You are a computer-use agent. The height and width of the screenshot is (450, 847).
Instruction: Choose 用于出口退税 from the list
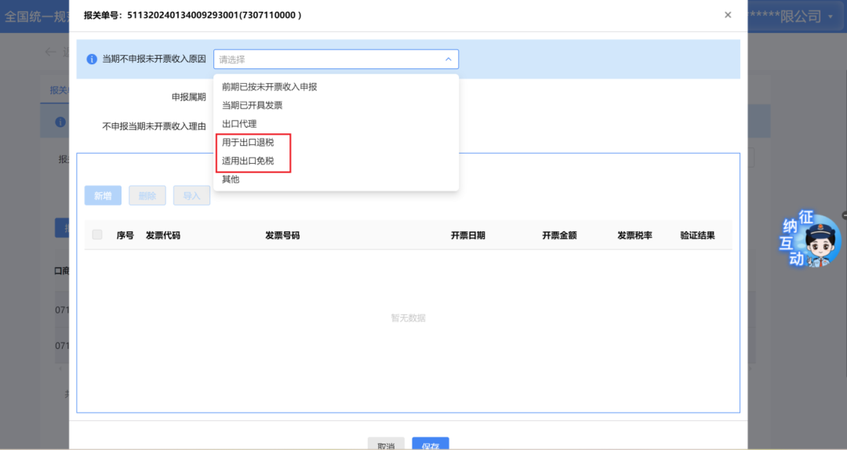(248, 142)
